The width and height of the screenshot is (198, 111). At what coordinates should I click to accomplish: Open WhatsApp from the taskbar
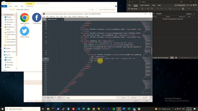tap(88, 109)
